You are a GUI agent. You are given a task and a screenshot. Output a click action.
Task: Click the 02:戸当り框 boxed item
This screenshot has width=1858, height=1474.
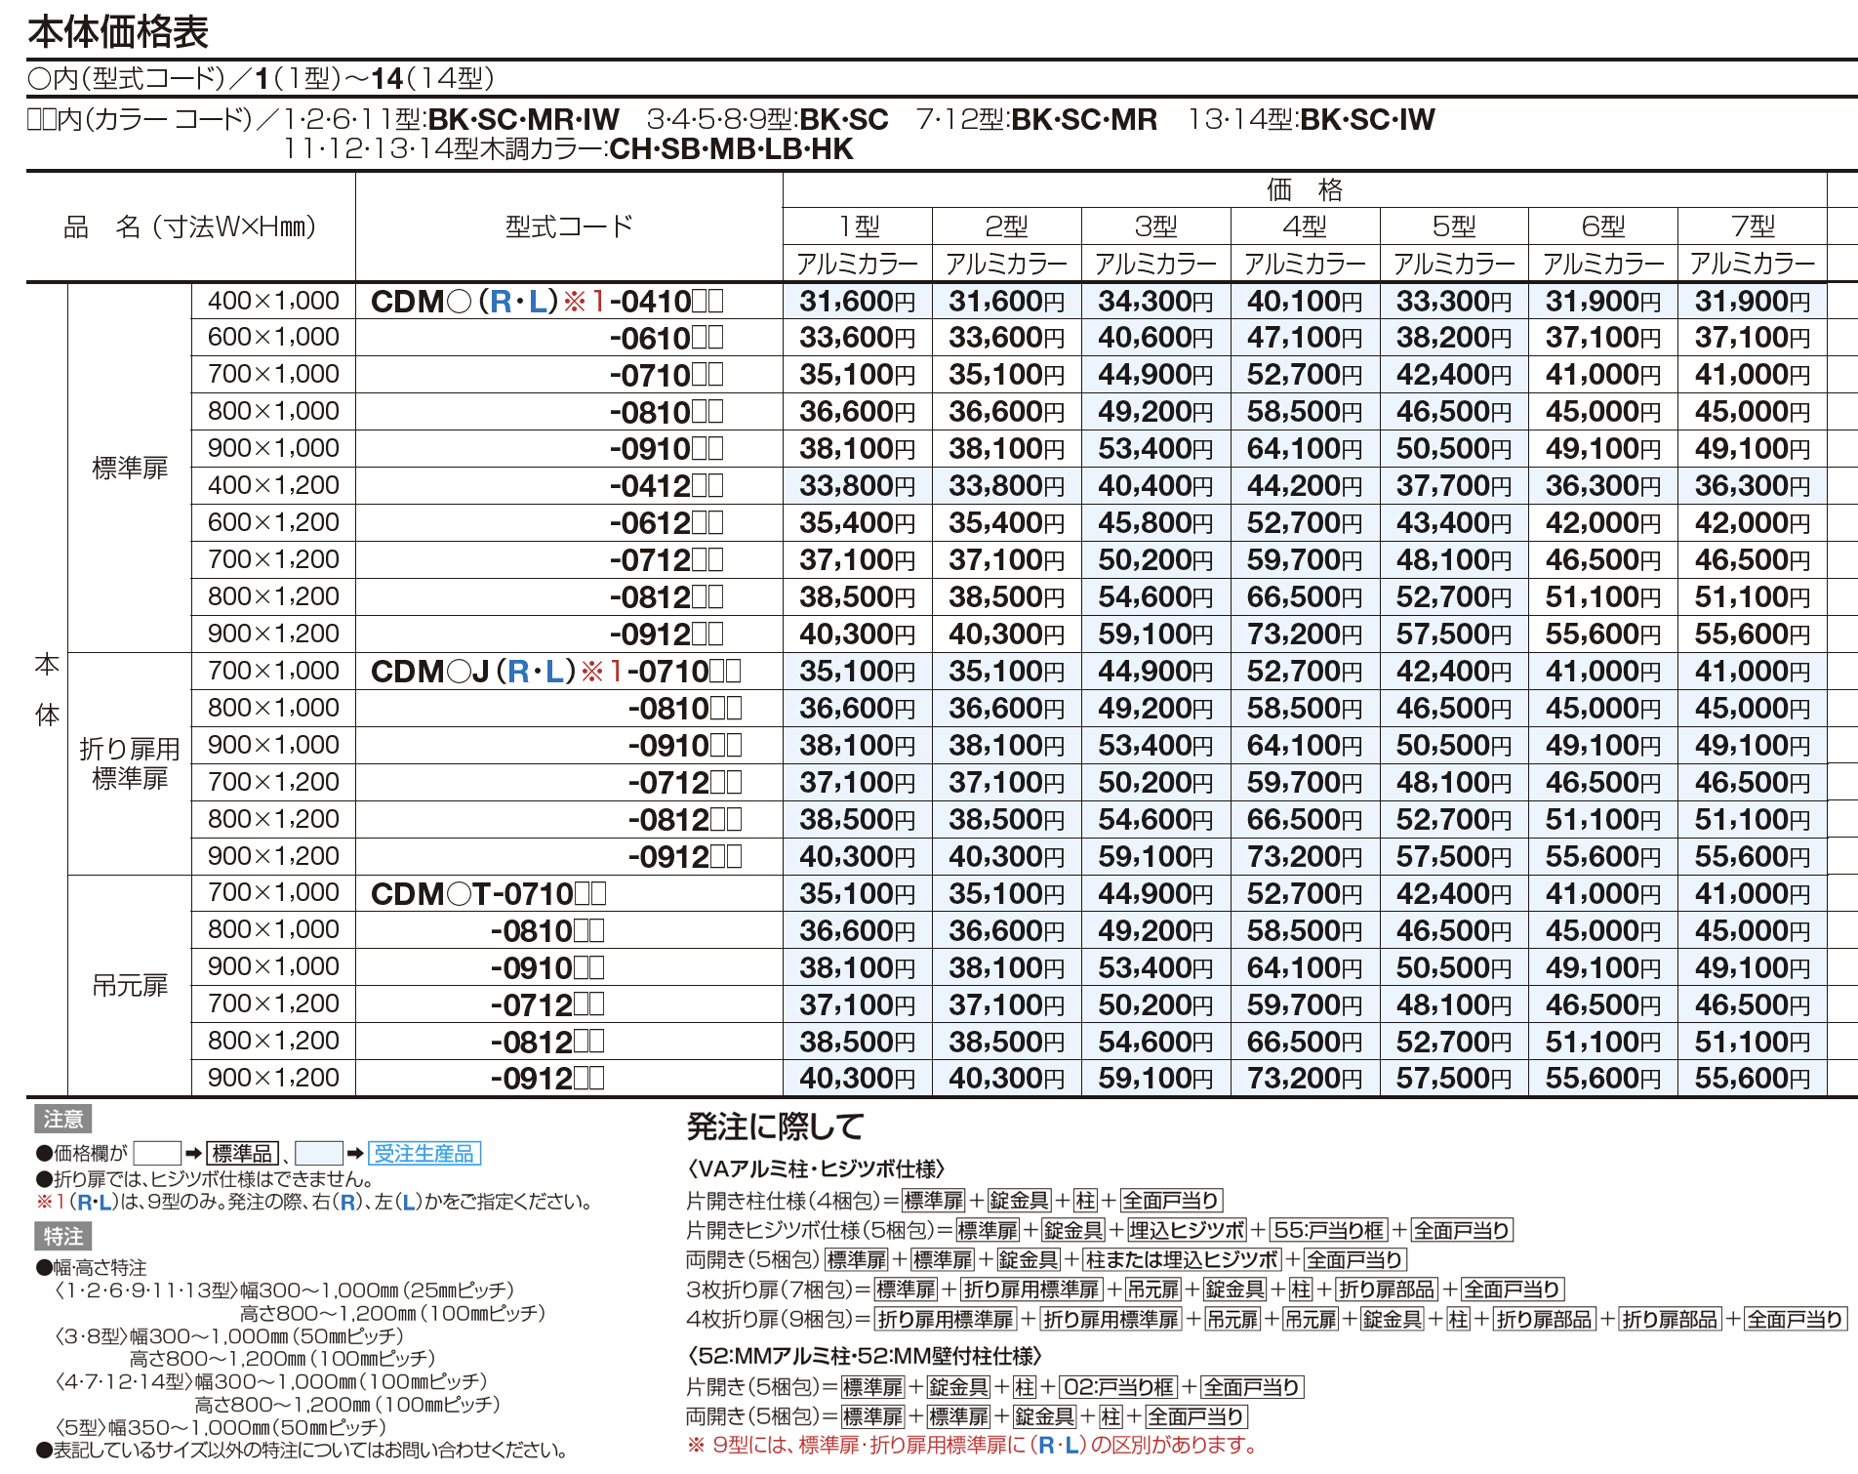(1118, 1387)
